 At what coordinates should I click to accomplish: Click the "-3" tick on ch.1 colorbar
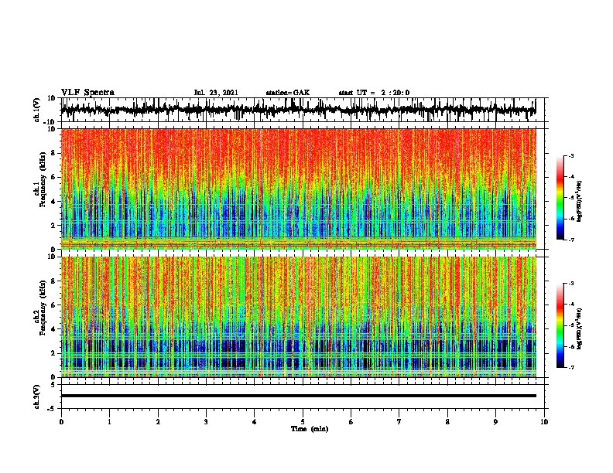570,155
